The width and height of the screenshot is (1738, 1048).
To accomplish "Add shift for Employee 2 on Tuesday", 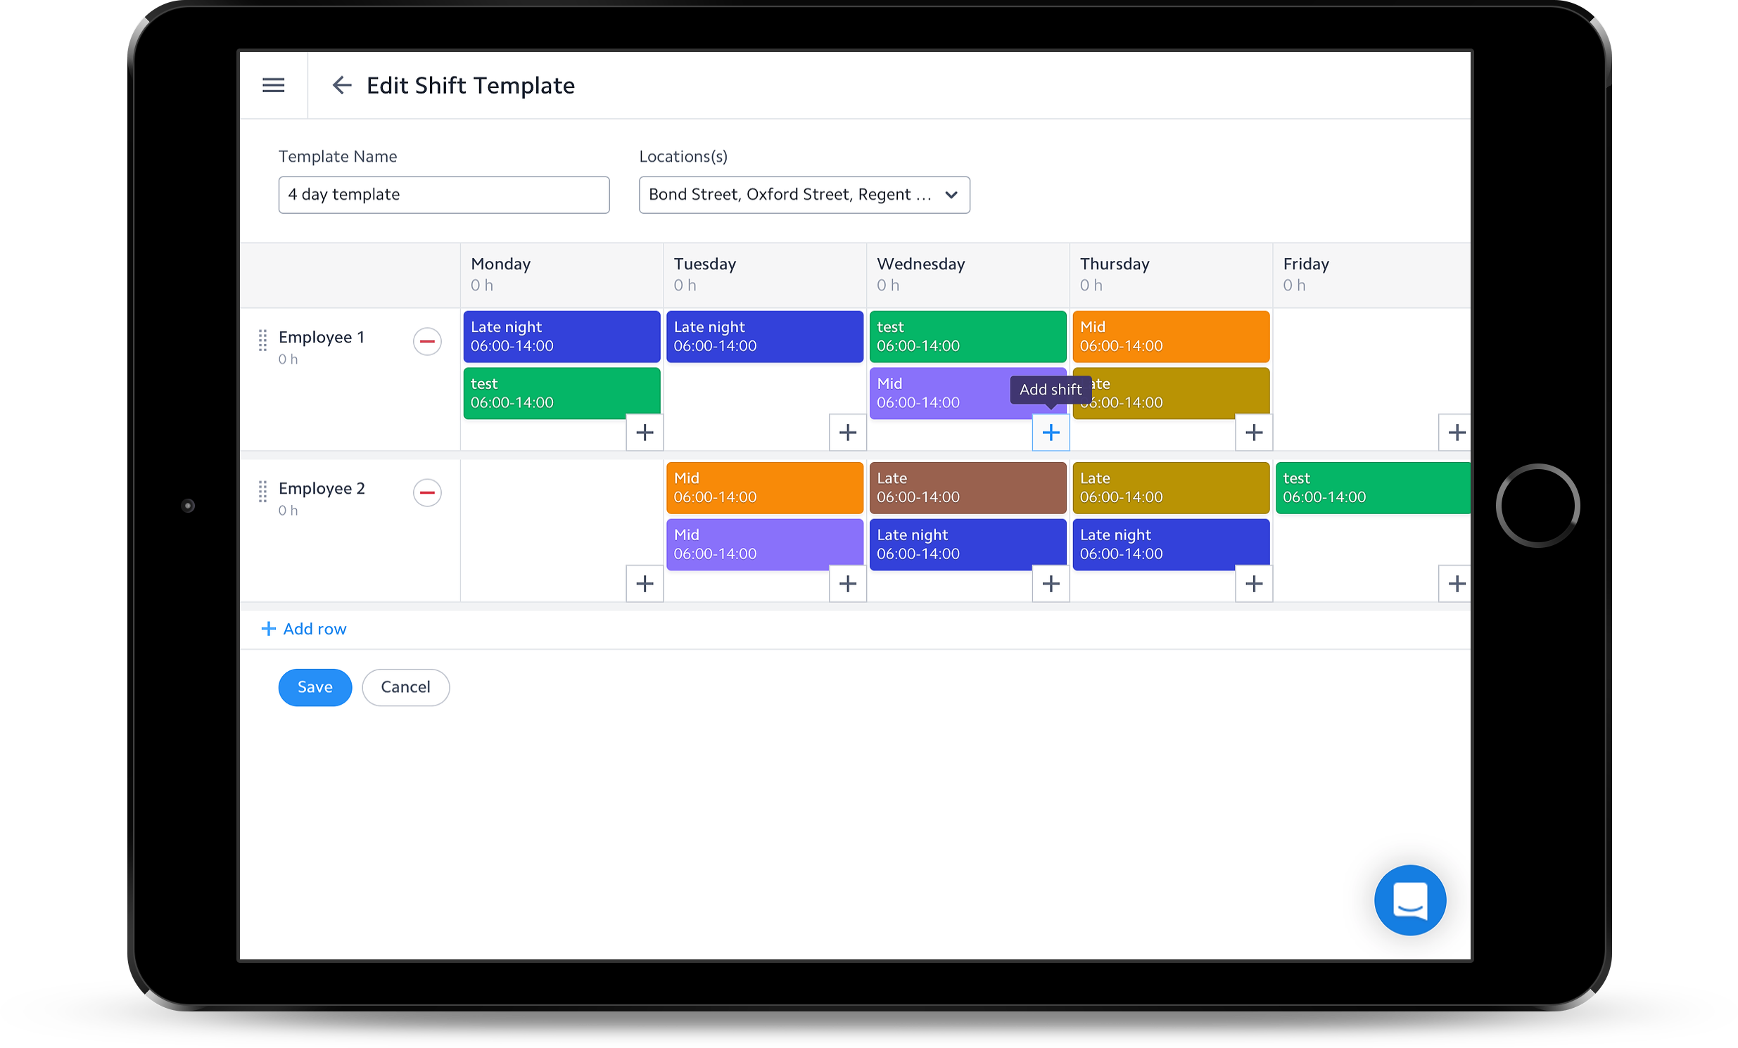I will click(847, 583).
